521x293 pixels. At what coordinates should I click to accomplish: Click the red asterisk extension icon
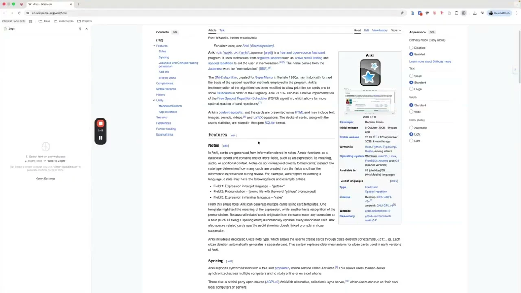434,13
